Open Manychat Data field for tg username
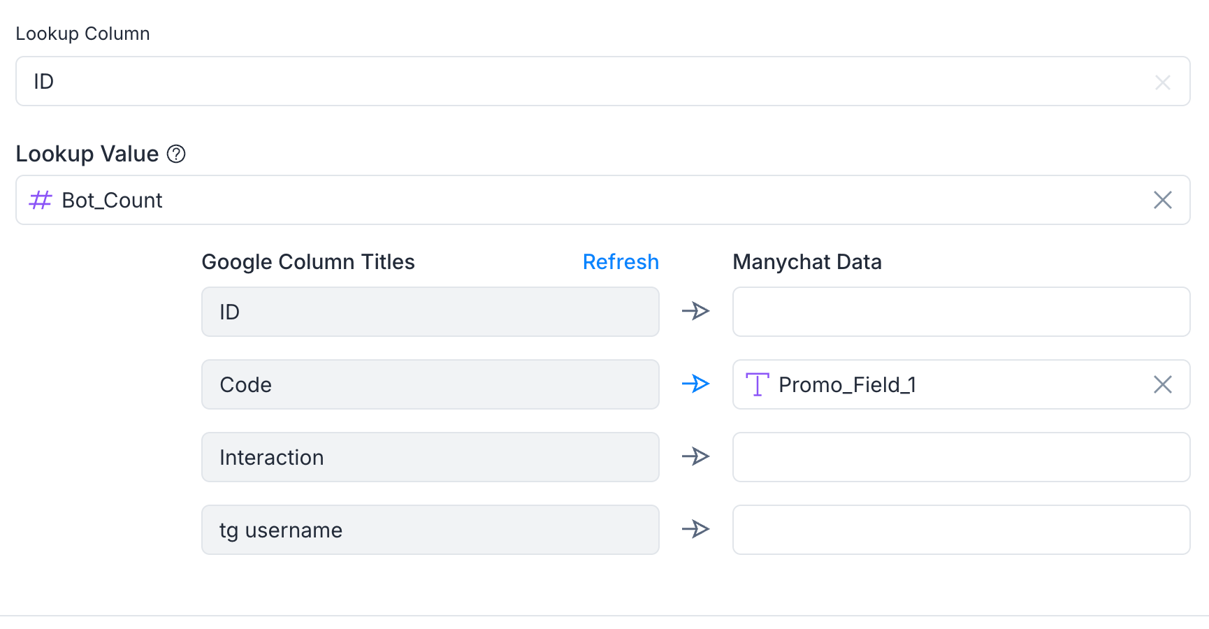Screen dimensions: 1209x629 tap(961, 530)
